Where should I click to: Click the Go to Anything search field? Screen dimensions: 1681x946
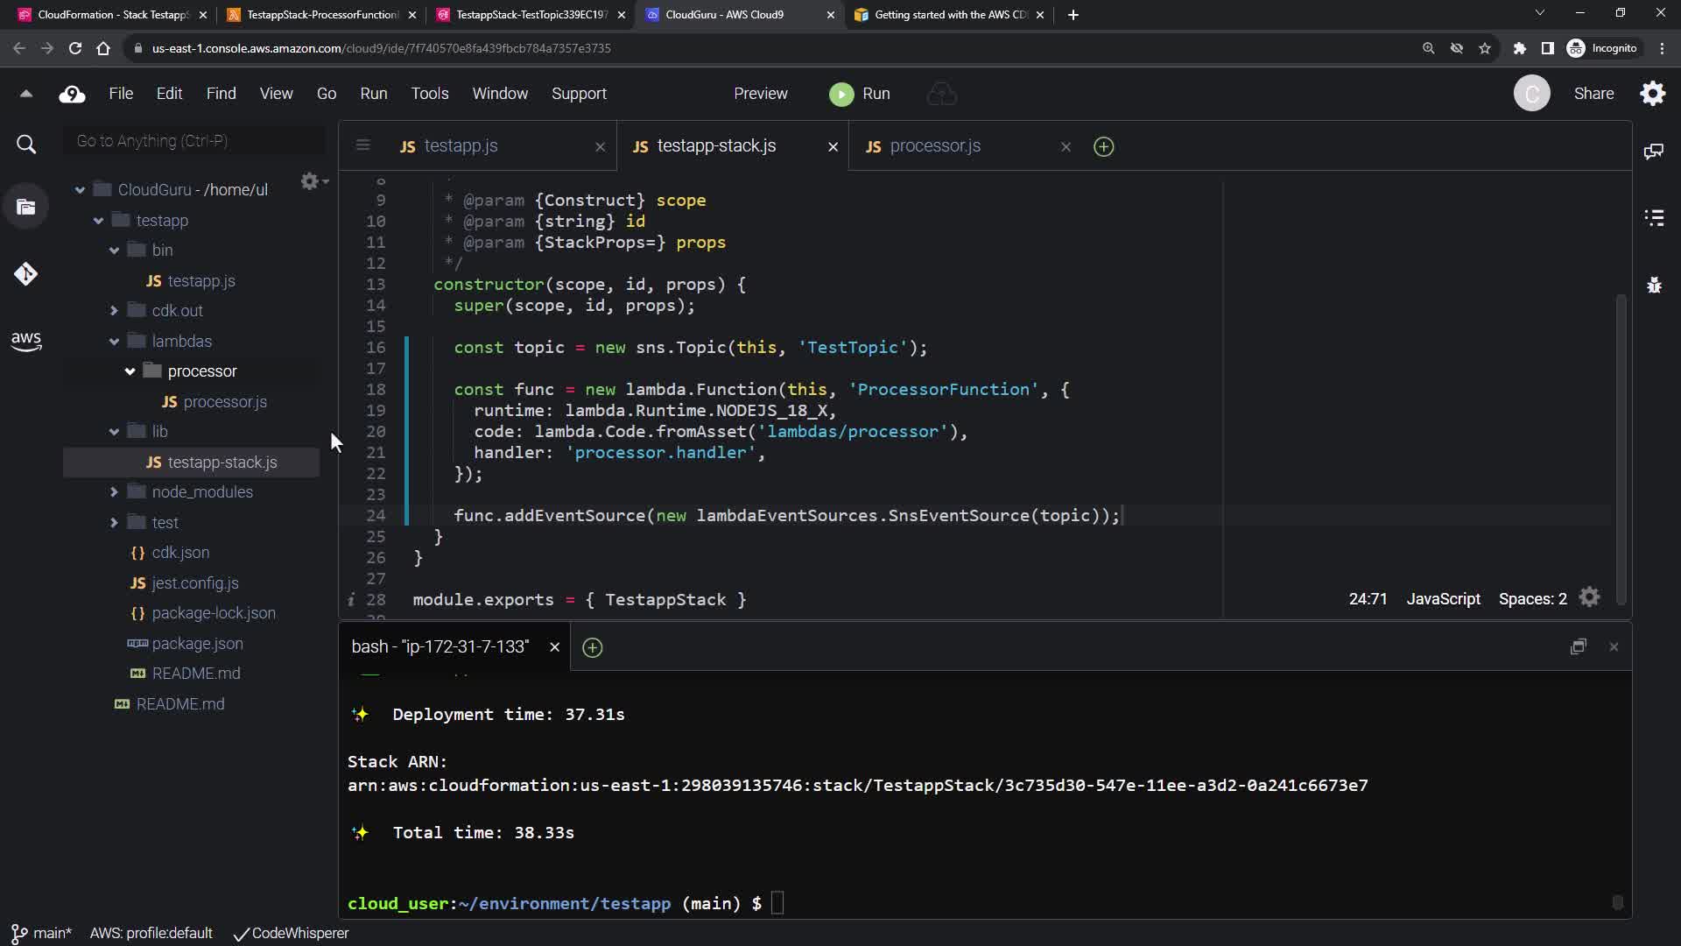(x=194, y=141)
